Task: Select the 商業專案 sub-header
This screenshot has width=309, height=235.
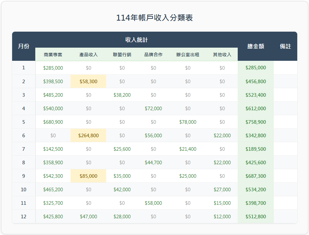Action: click(53, 55)
